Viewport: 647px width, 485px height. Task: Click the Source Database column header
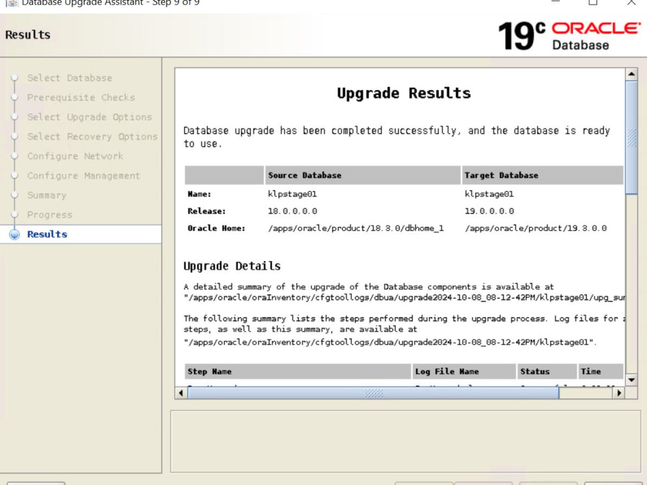362,175
